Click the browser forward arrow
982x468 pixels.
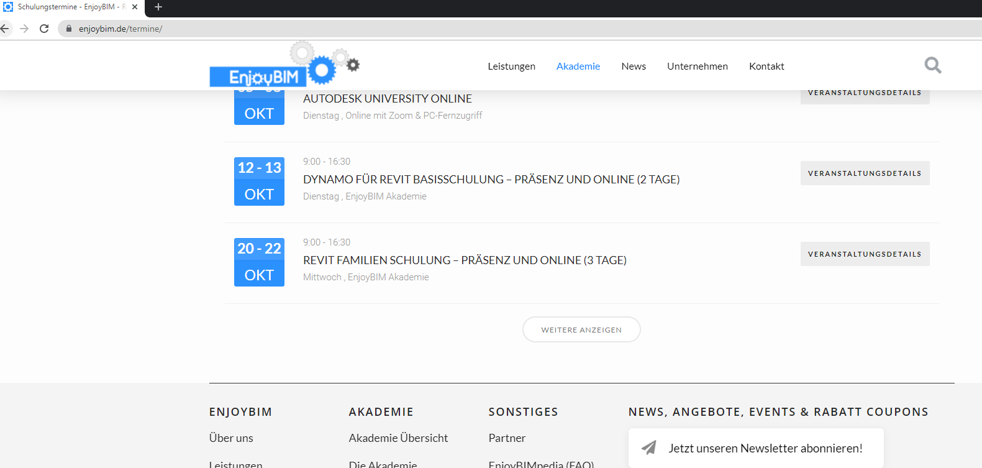click(x=24, y=29)
